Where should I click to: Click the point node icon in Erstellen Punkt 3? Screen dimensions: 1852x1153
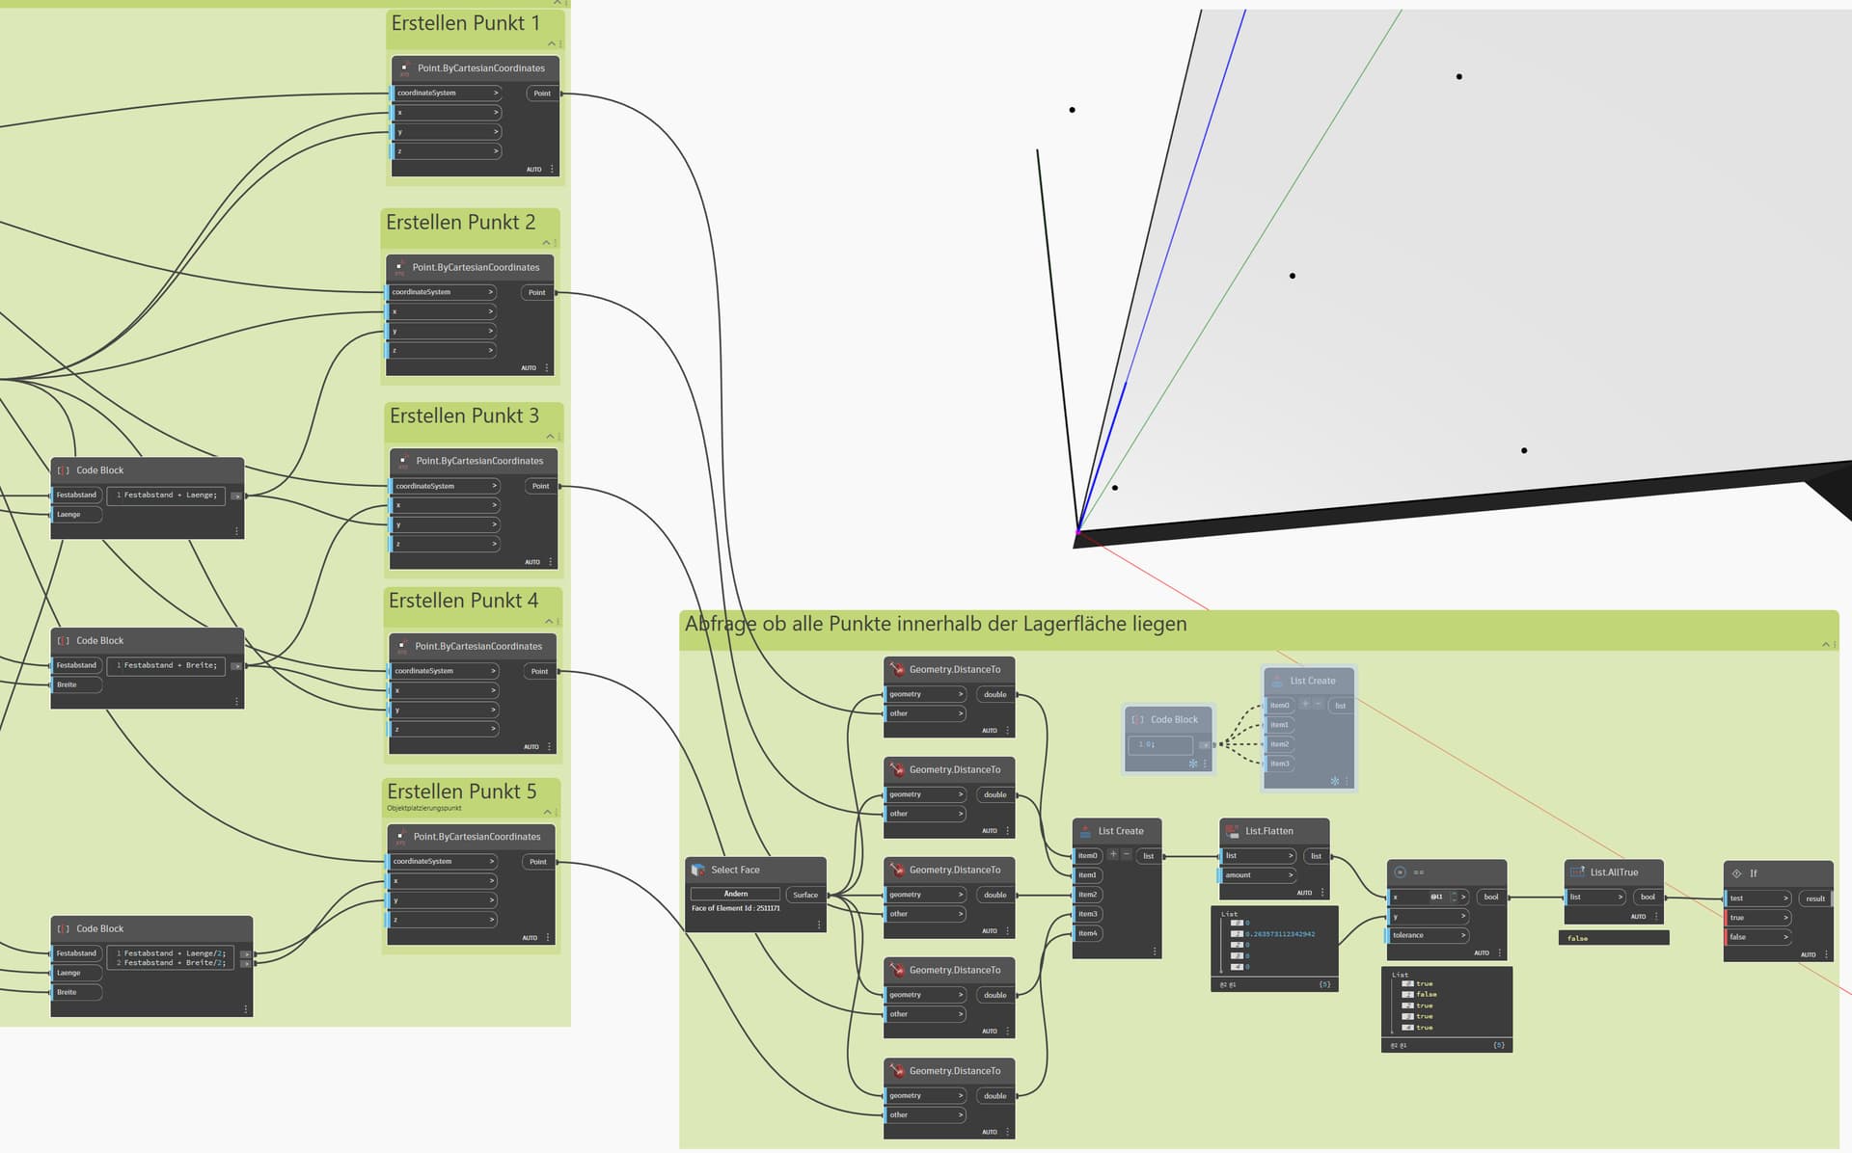tap(403, 462)
